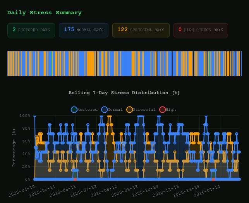Click the Daily Stress Summary heading

pyautogui.click(x=45, y=13)
